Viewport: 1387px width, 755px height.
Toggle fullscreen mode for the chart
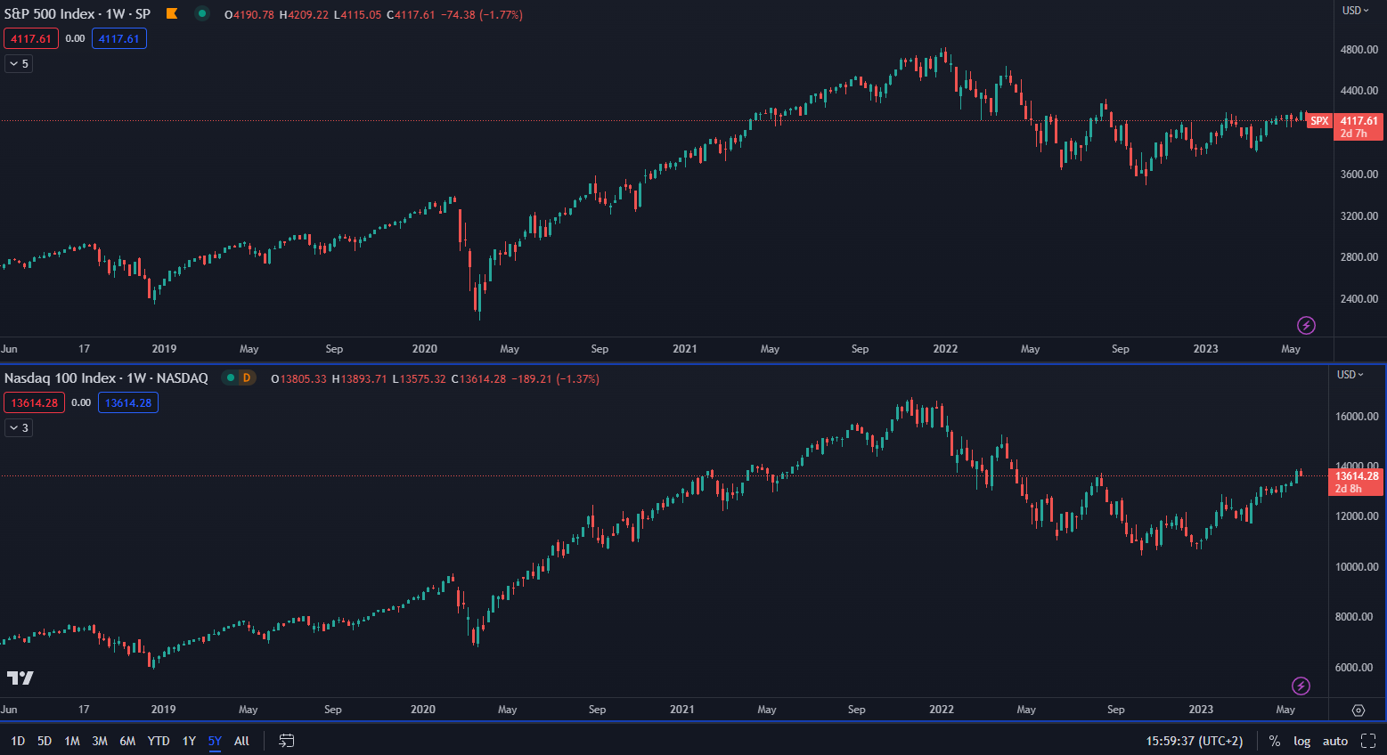coord(1368,741)
